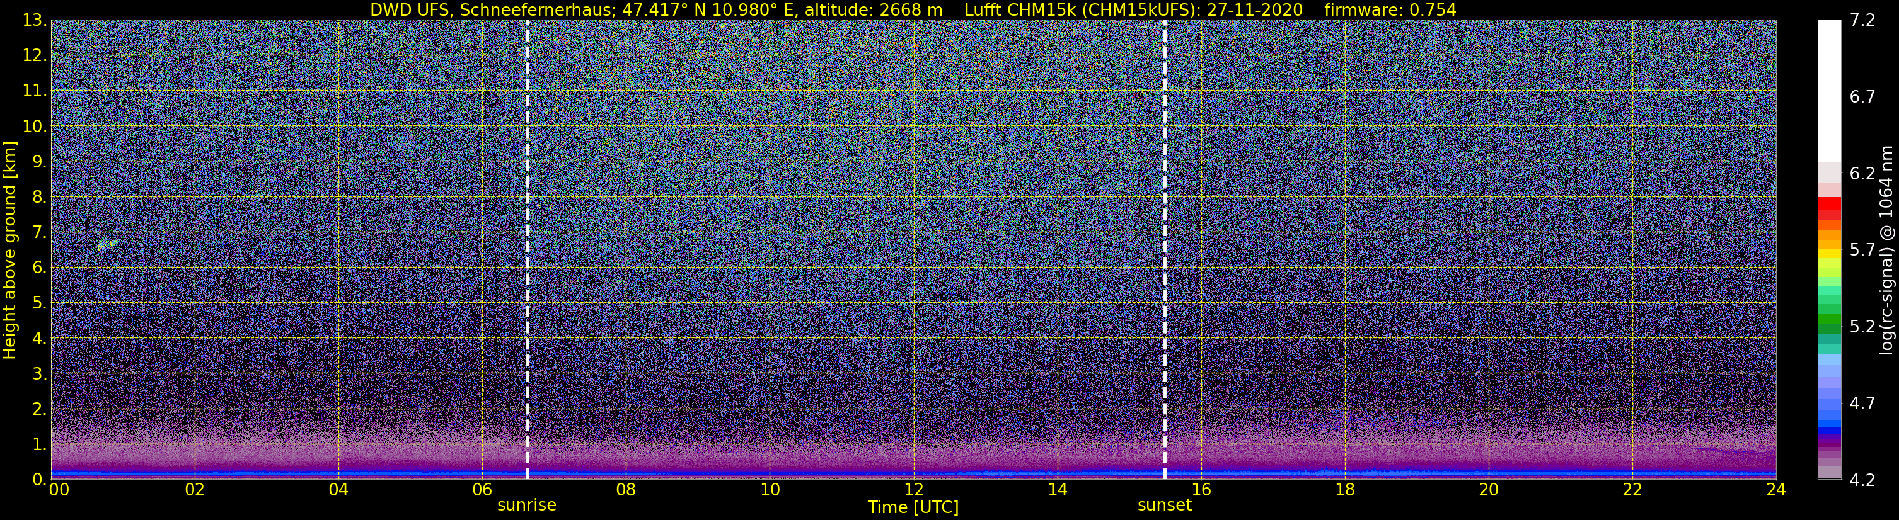Click the y-axis tick label '9.'
1899x520 pixels.
40,162
